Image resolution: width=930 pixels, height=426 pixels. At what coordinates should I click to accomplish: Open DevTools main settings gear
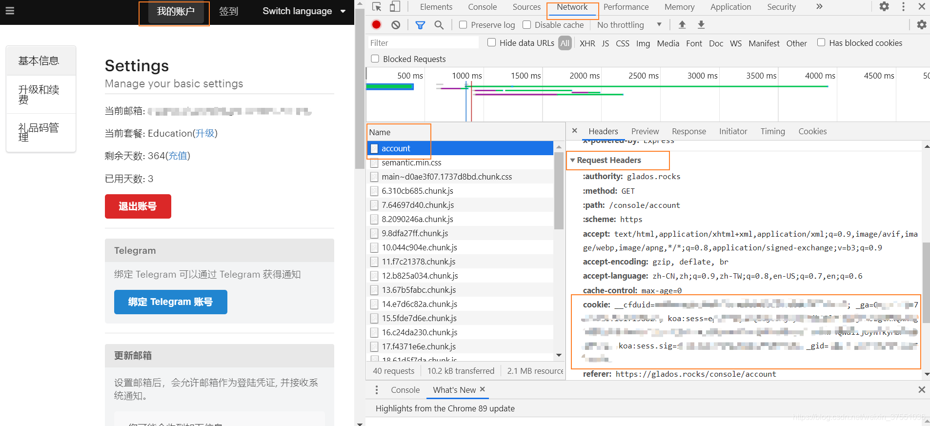(884, 7)
